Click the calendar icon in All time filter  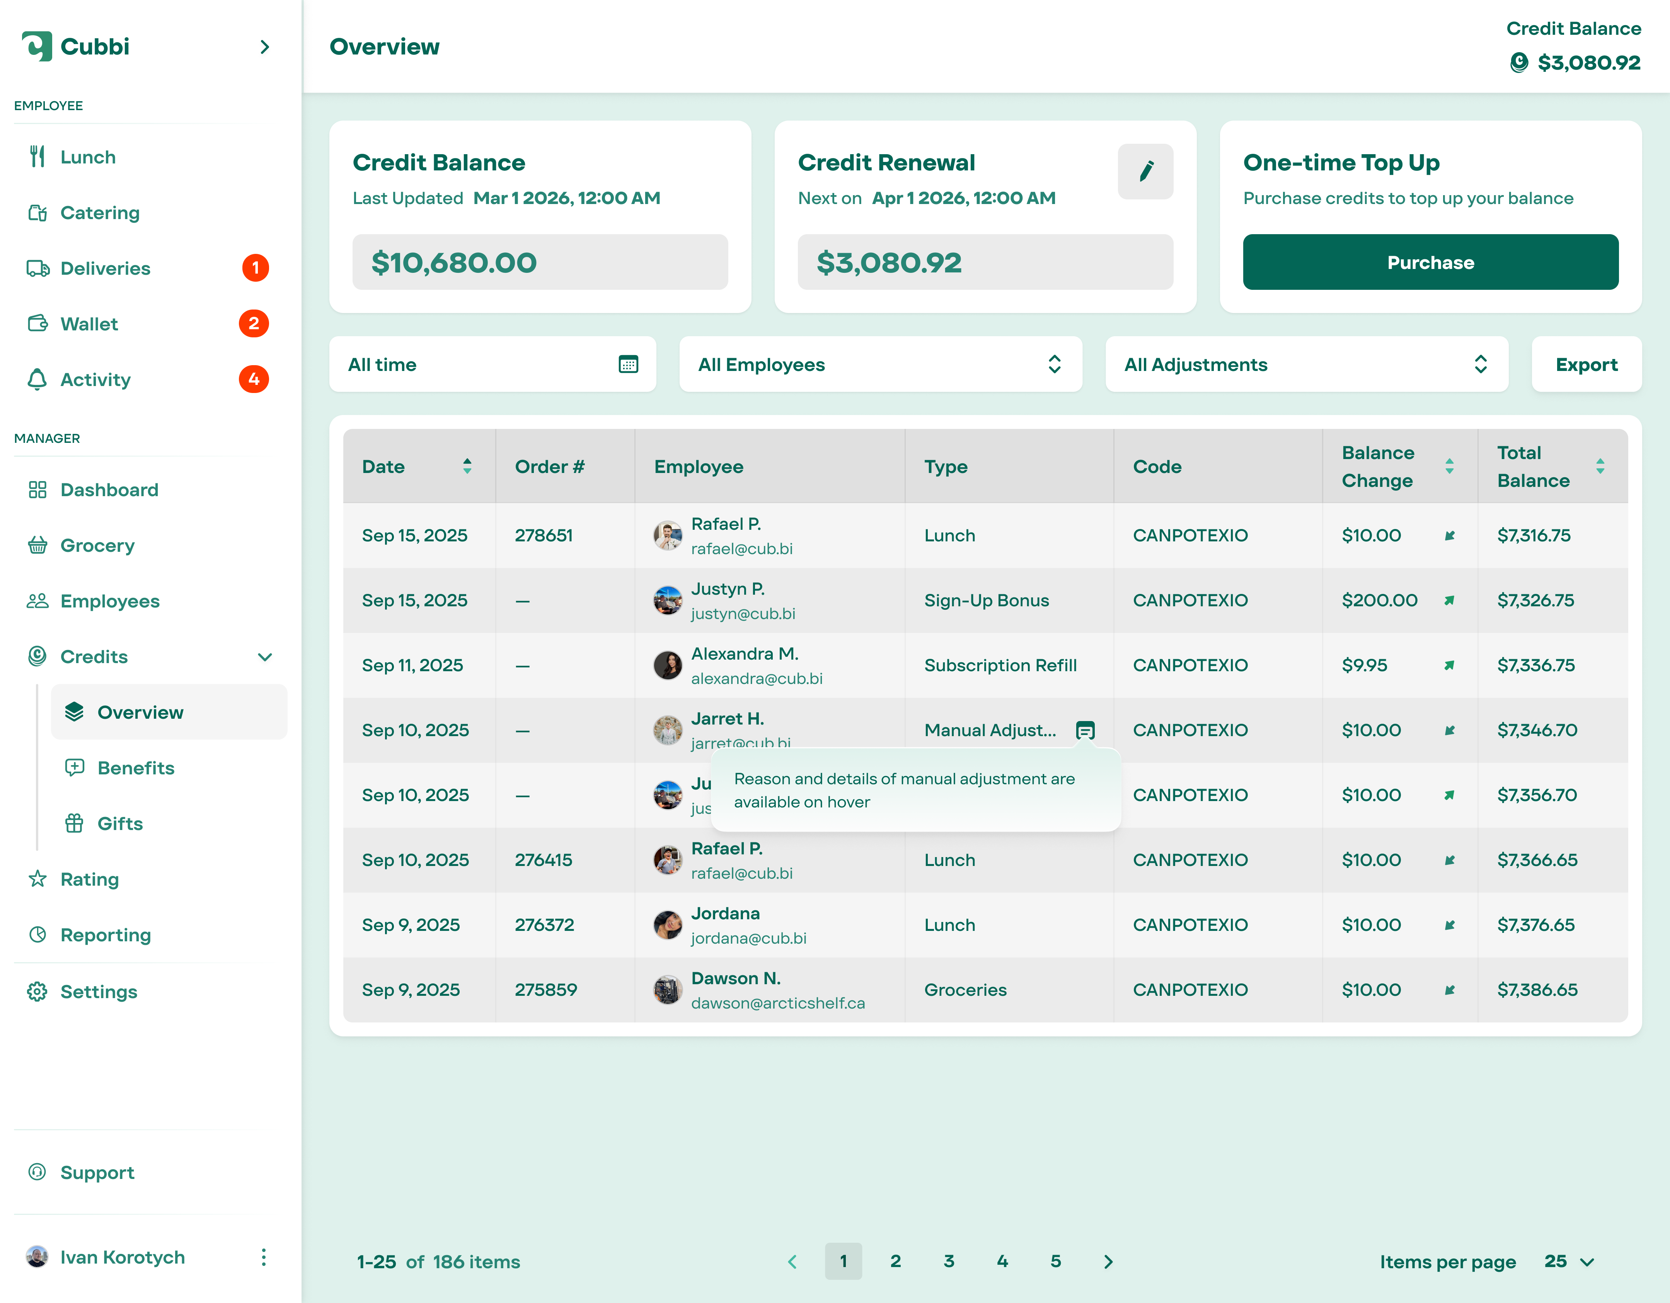click(x=629, y=364)
